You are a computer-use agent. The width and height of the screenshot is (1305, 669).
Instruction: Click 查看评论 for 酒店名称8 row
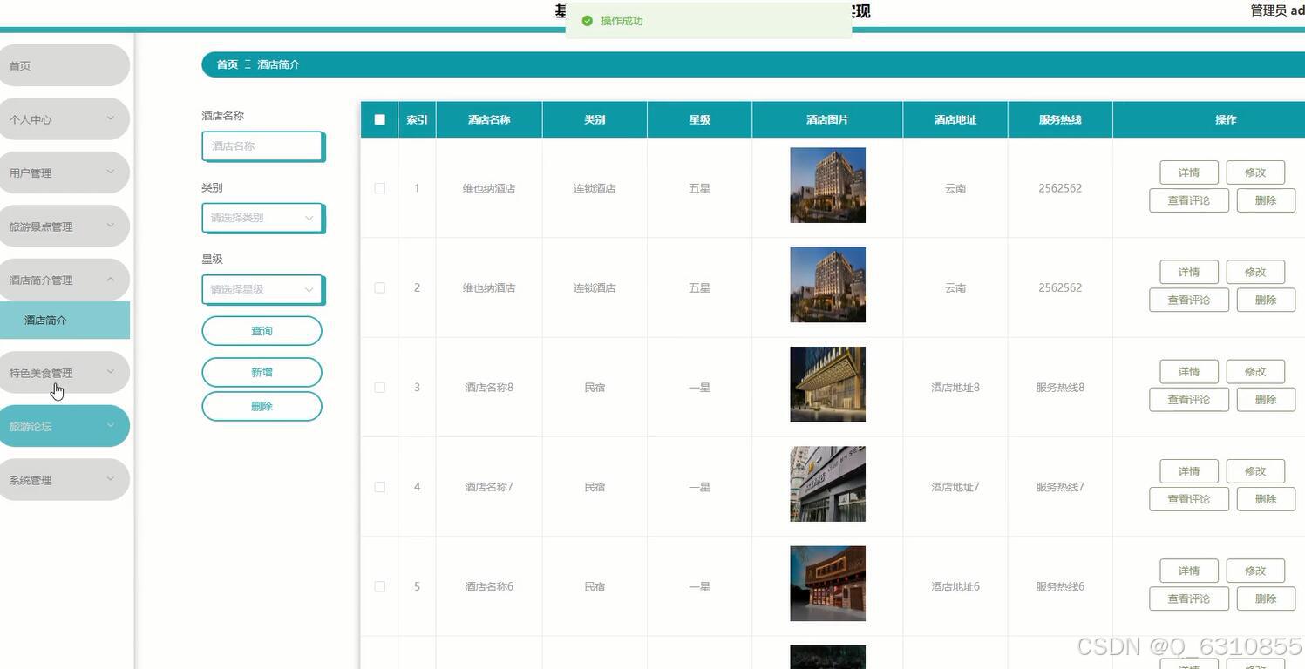(x=1189, y=399)
